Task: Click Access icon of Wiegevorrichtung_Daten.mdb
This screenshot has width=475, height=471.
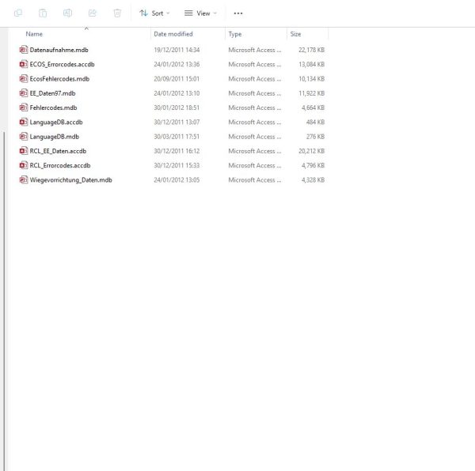Action: coord(24,180)
